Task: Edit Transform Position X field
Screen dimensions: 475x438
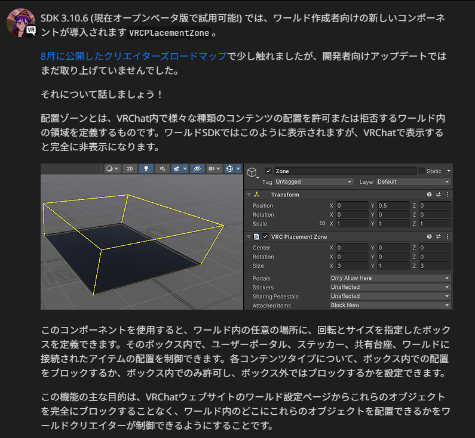Action: [x=352, y=205]
